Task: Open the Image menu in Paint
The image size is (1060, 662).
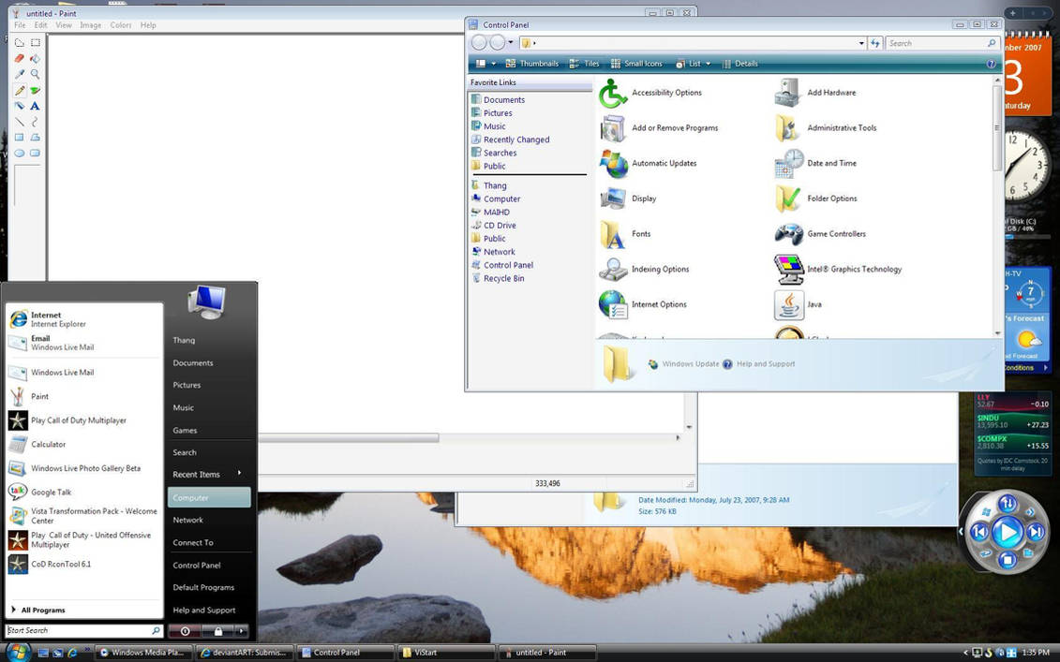Action: (90, 25)
